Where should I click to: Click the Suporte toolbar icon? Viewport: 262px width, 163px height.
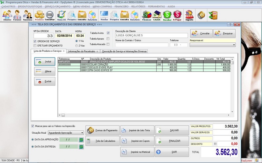pos(189,15)
